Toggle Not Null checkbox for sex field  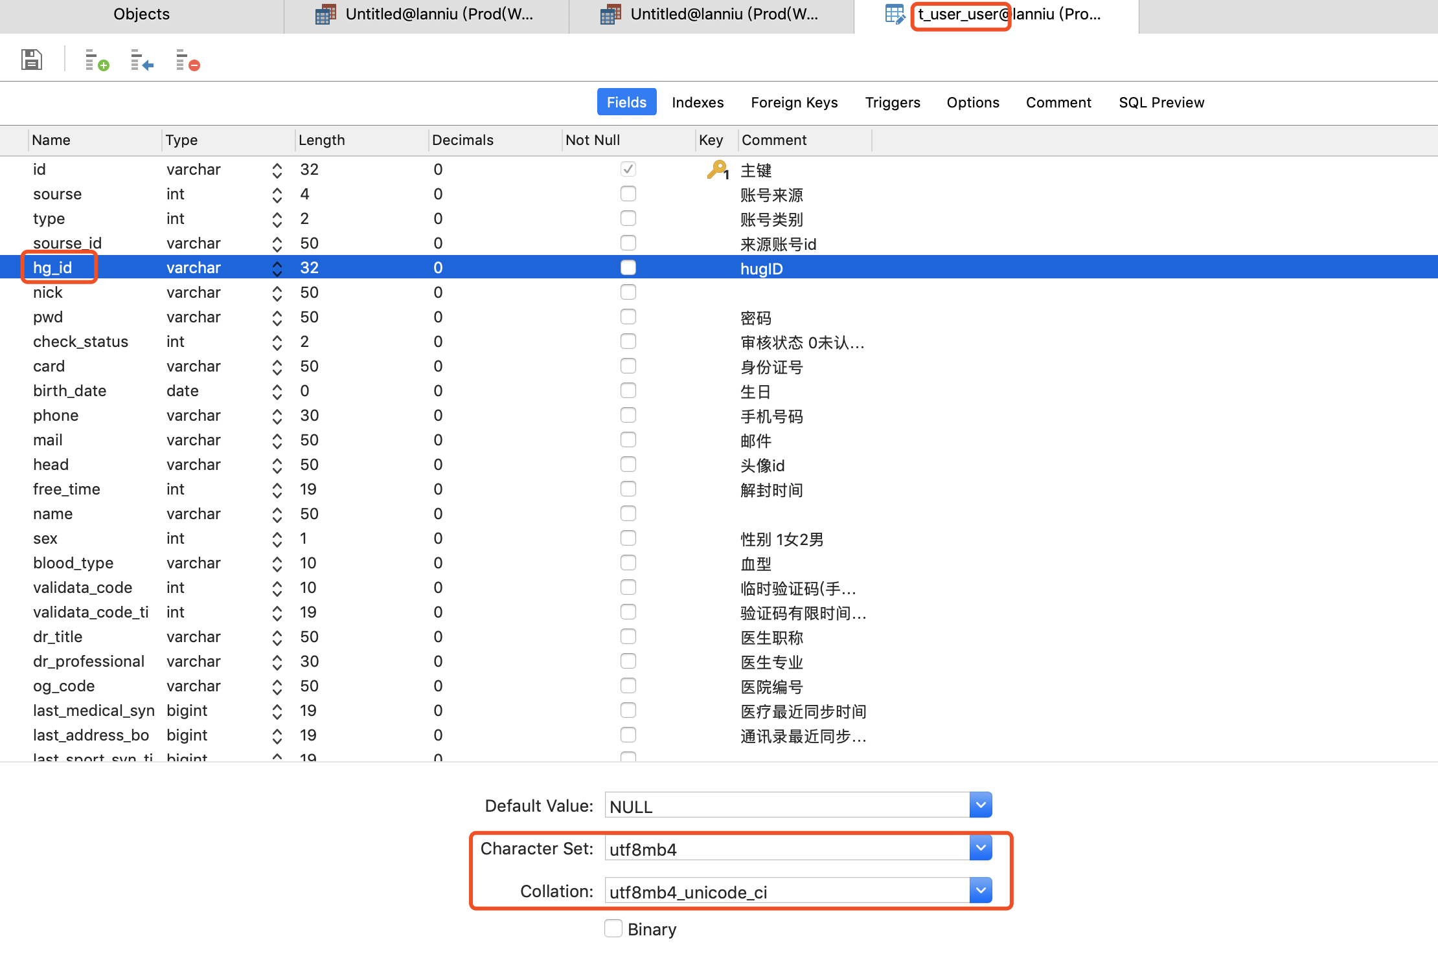[x=628, y=538]
